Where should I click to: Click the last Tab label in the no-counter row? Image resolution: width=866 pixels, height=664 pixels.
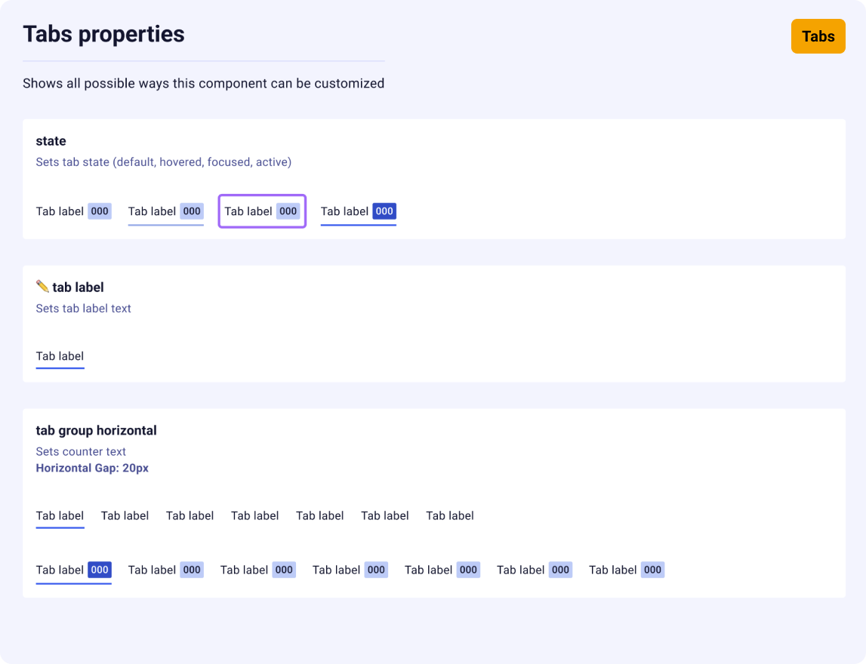click(x=450, y=515)
